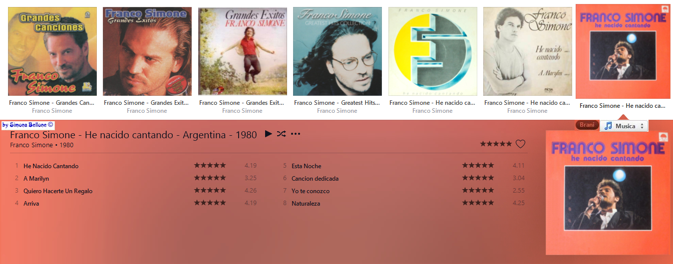Click the large album artwork on right

coord(608,193)
